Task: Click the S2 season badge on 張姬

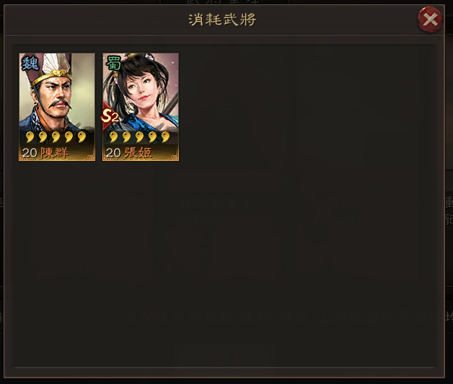Action: 110,116
